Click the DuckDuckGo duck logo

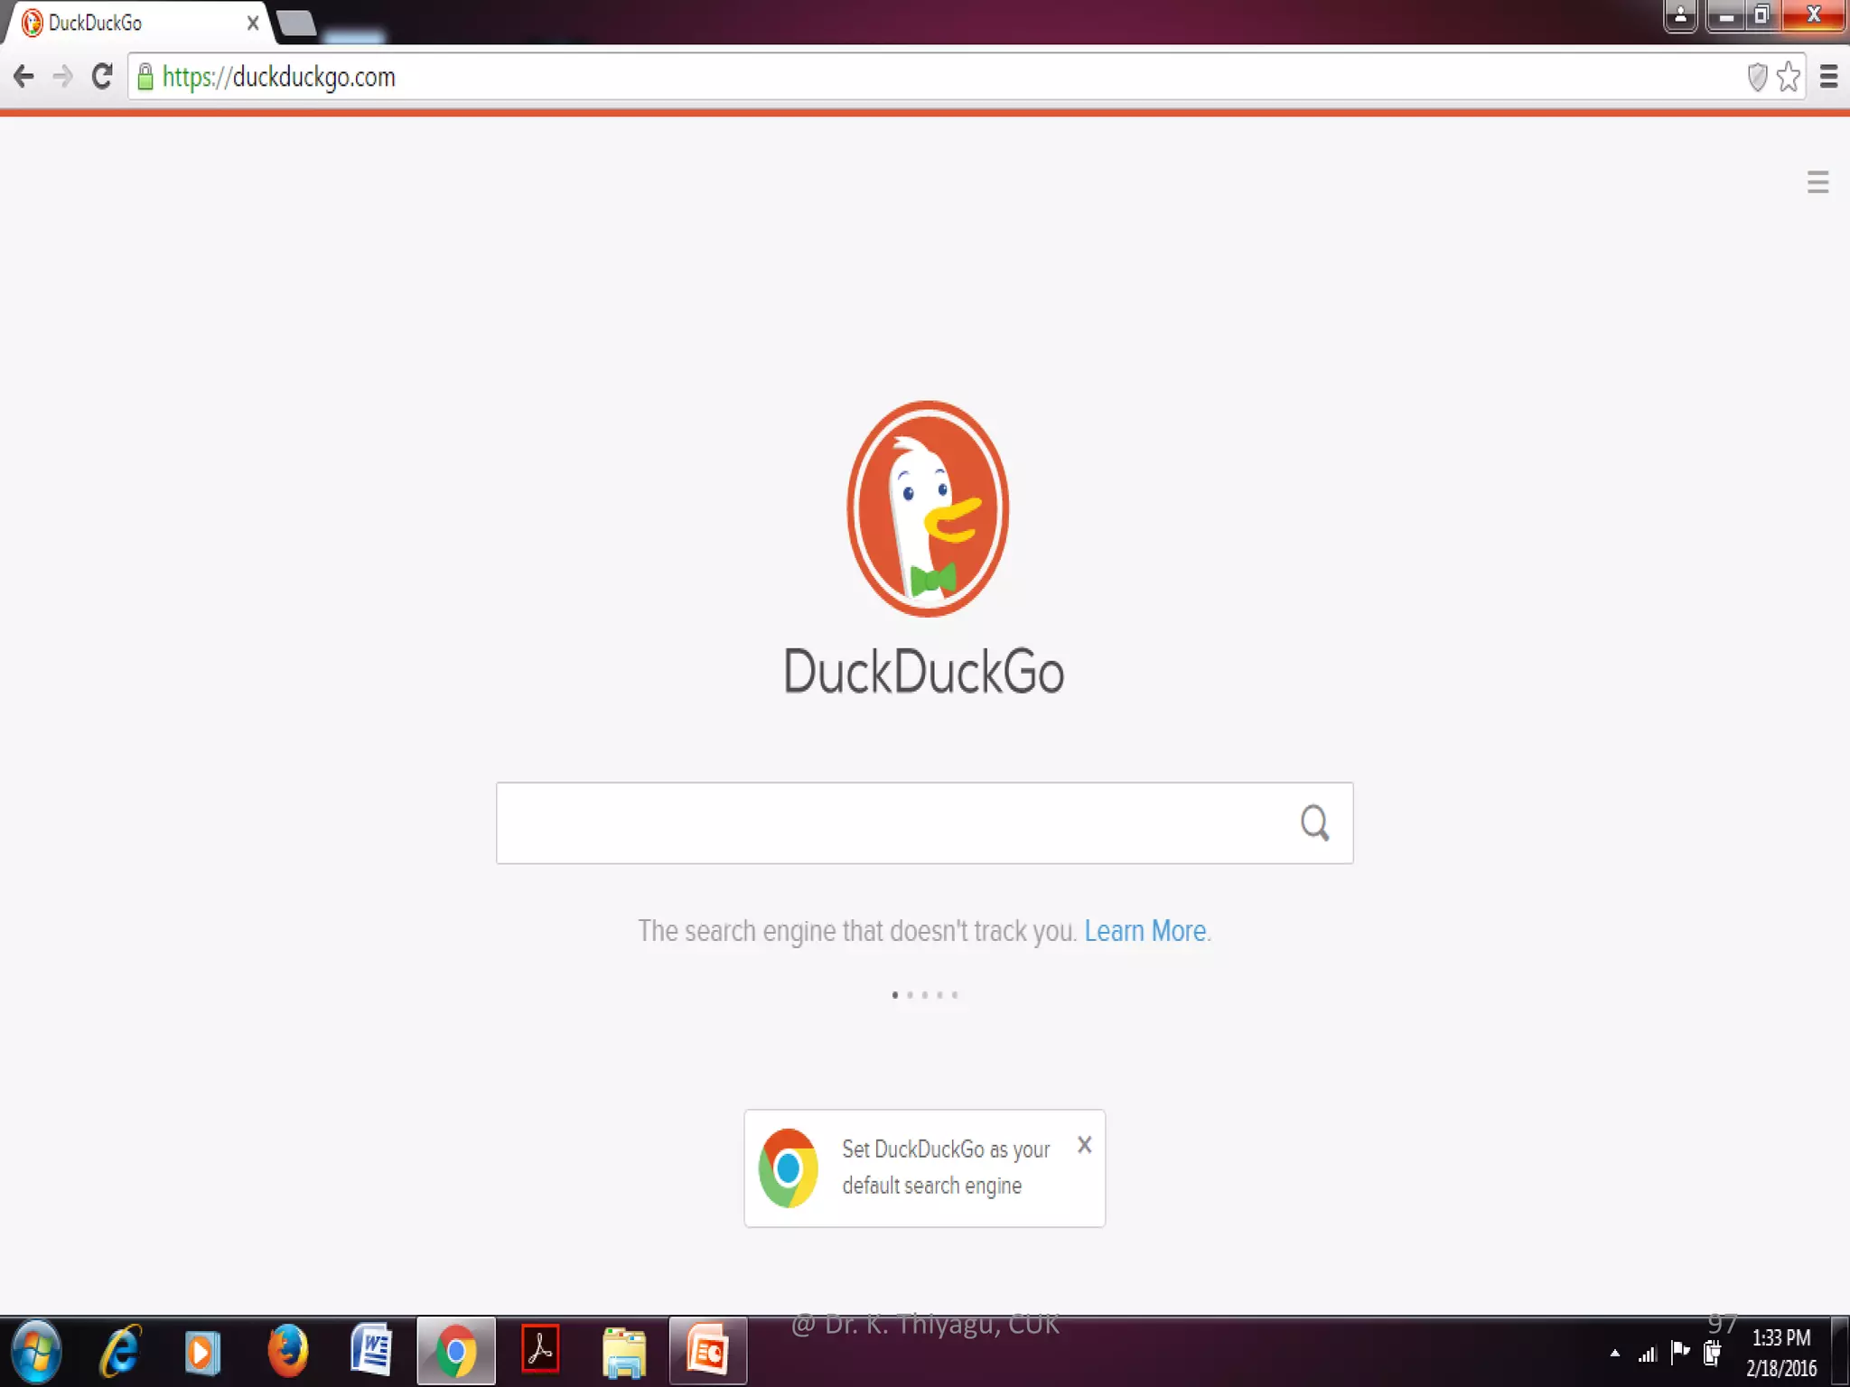(927, 508)
